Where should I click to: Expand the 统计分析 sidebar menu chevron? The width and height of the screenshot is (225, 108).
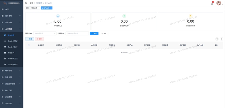[20, 90]
